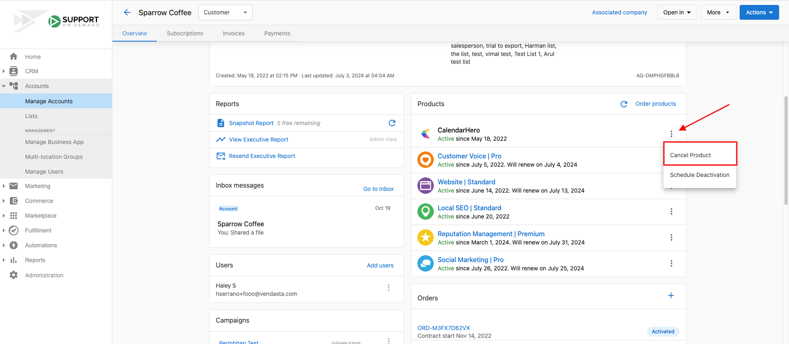Viewport: 789px width, 344px height.
Task: Click the Resend Executive Report mail icon
Action: [221, 156]
